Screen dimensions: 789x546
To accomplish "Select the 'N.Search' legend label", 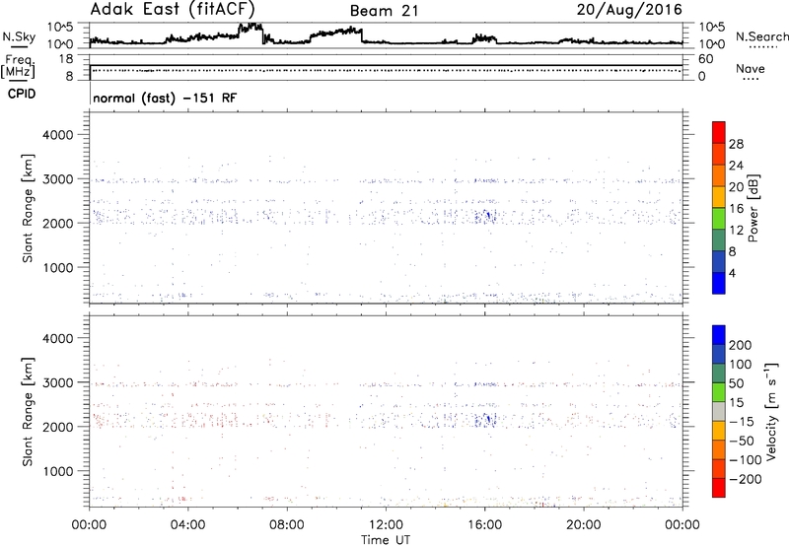I will 761,36.
